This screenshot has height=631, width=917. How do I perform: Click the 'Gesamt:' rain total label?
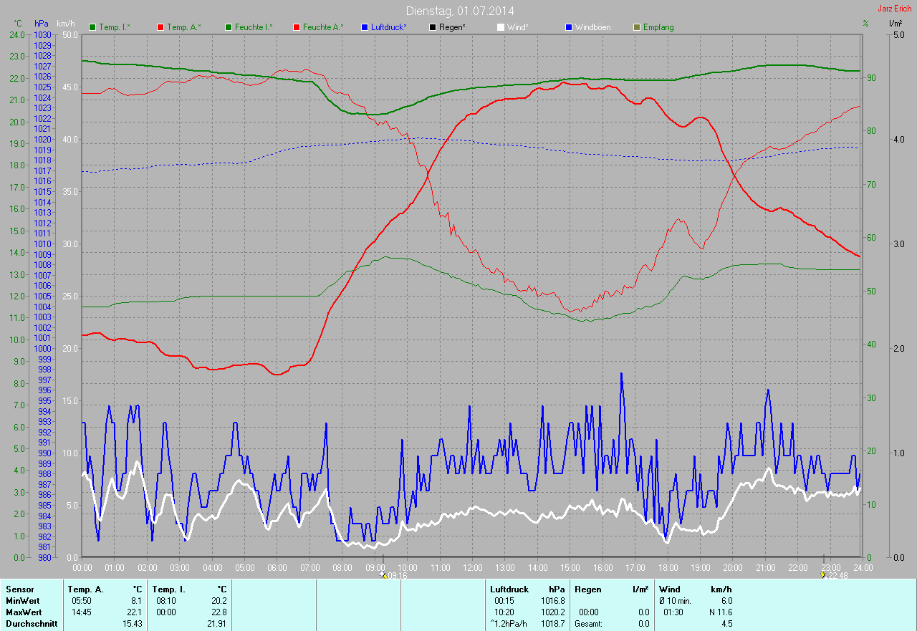(x=588, y=624)
